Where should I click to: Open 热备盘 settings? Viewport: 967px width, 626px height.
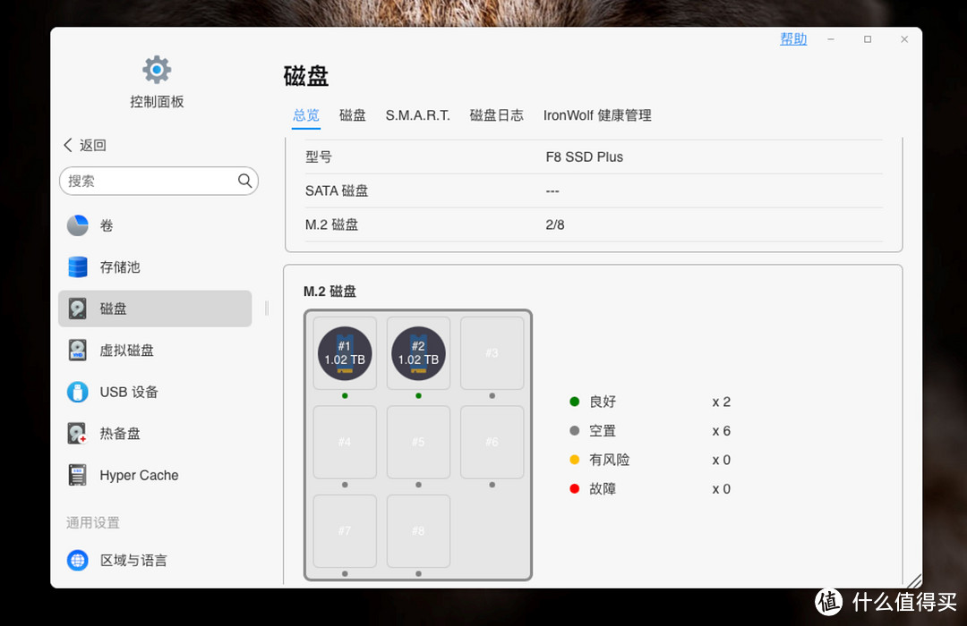pos(78,433)
